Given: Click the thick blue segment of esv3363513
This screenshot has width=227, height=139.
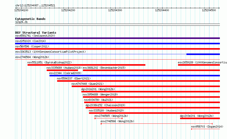Looking at the screenshot, I should click(x=203, y=54).
